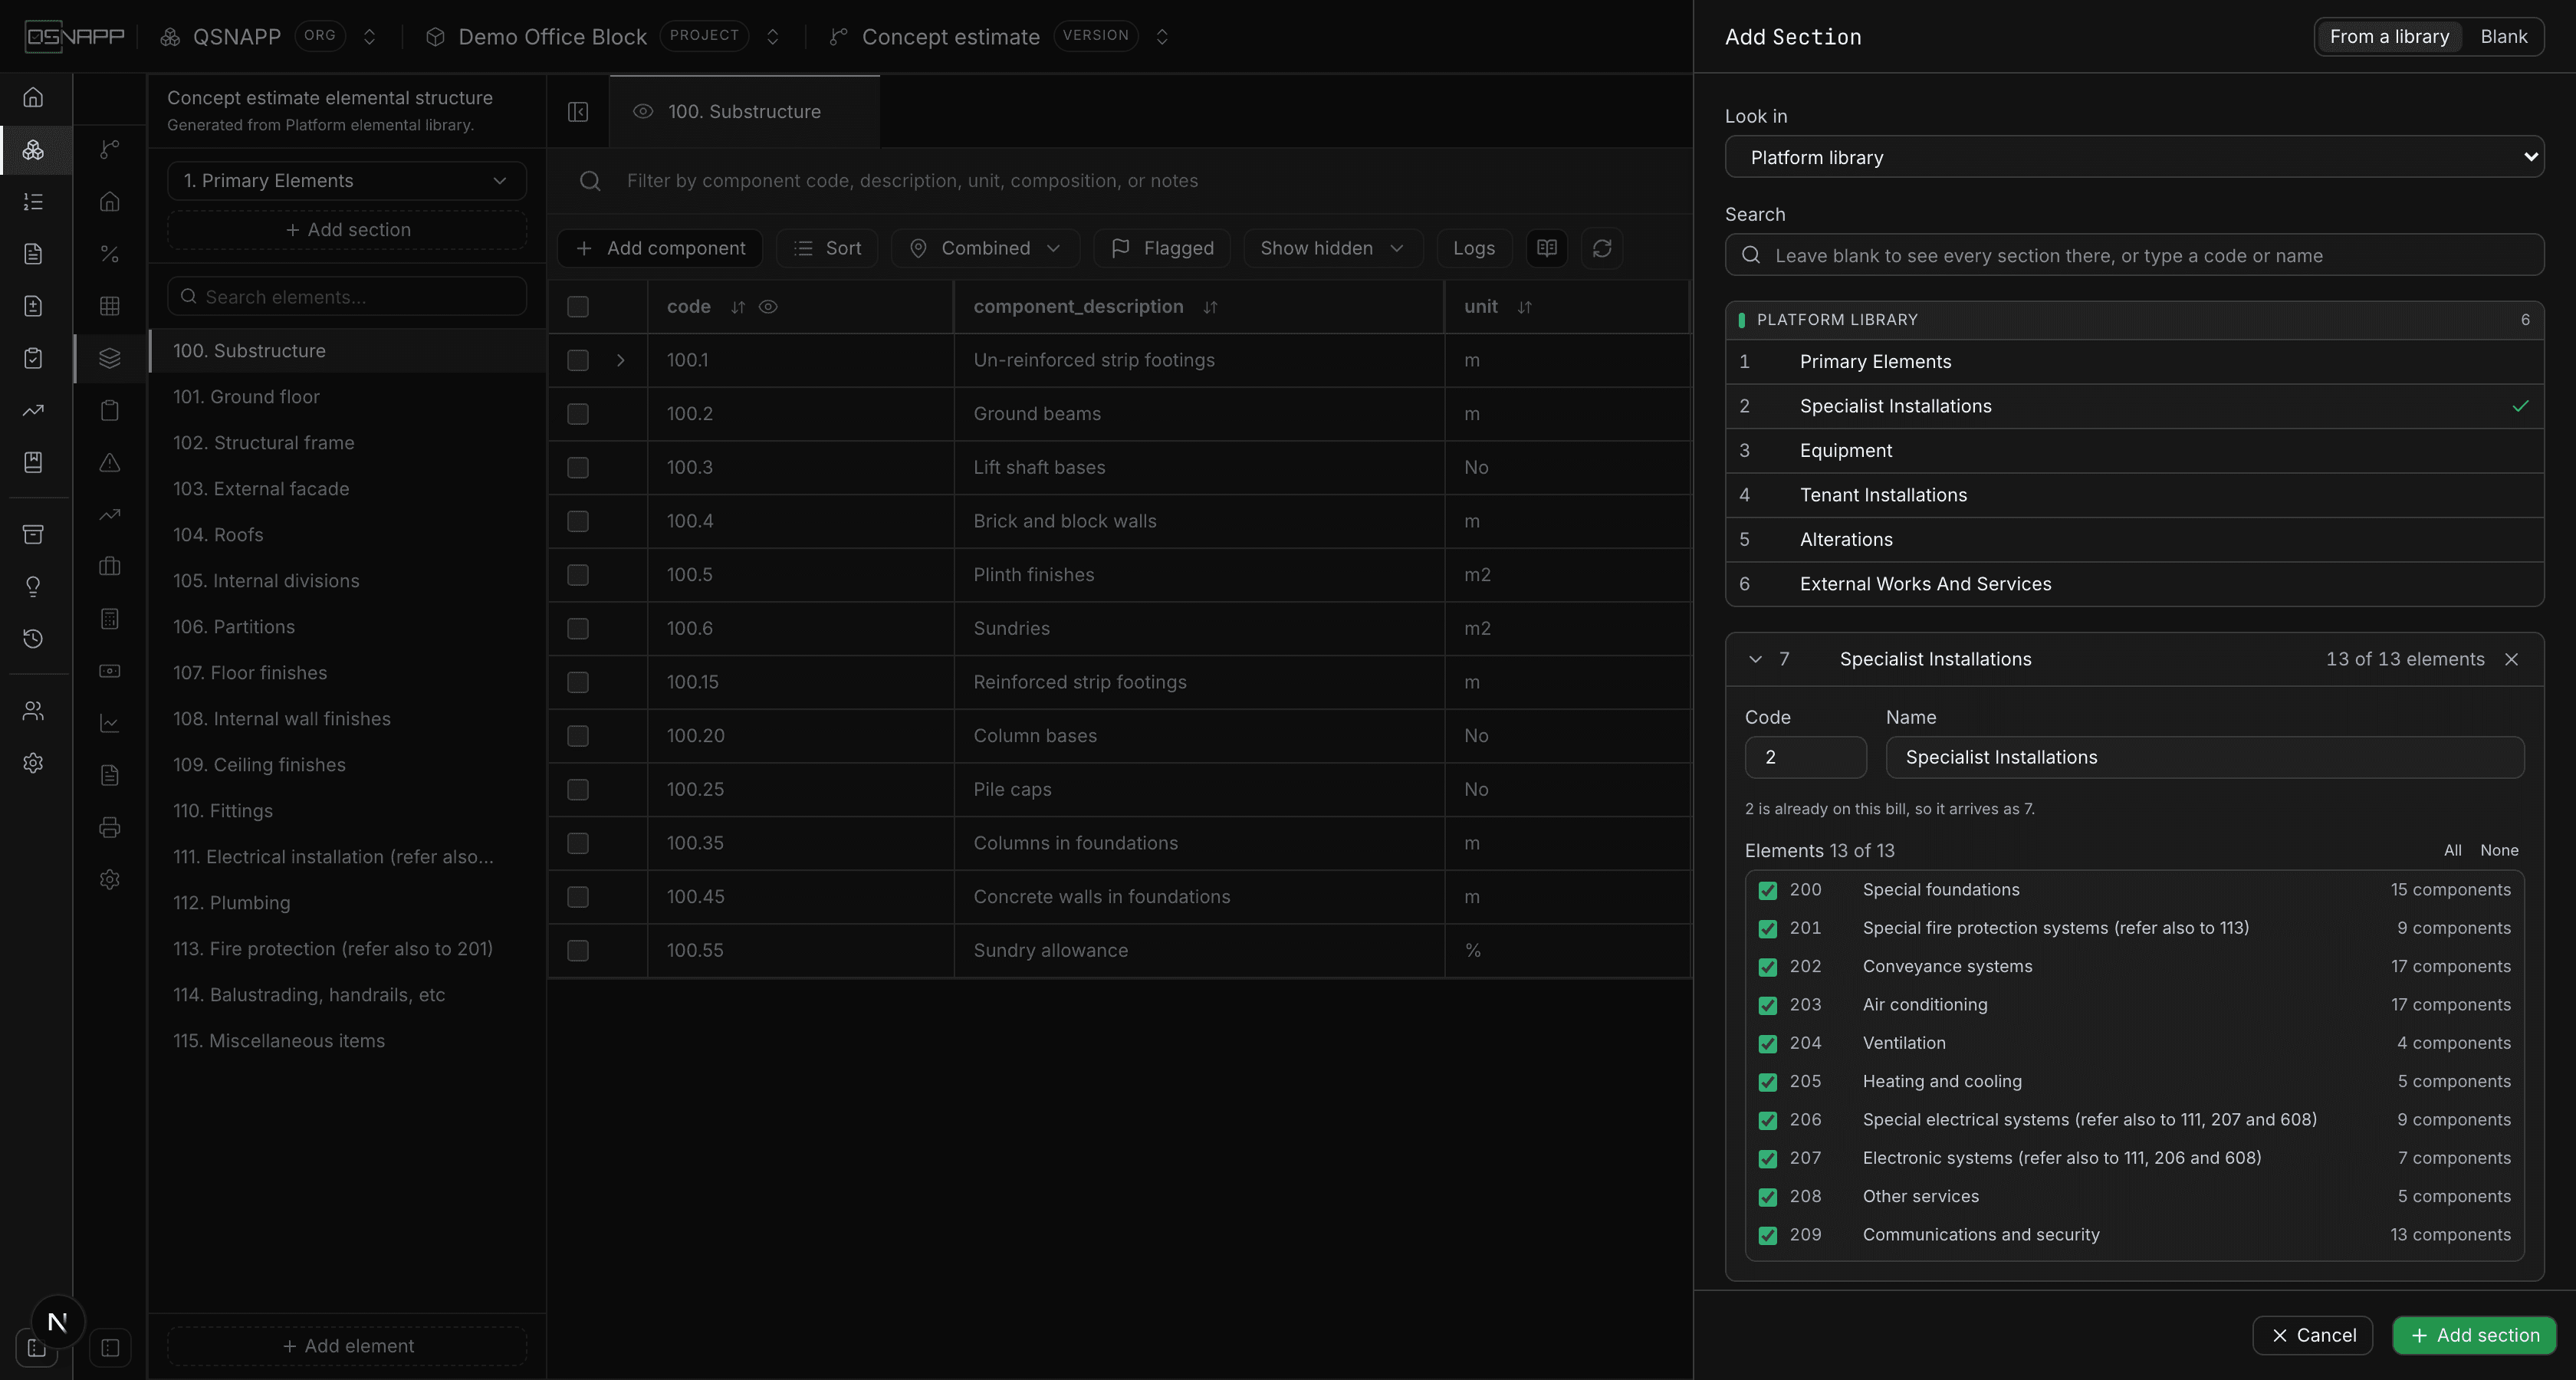Open the Combined dropdown
This screenshot has height=1380, width=2576.
(985, 248)
